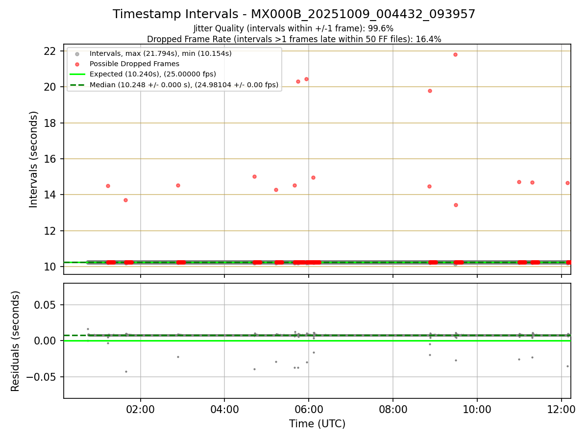Click the y-axis tick label '12'
588x441 pixels.
click(50, 231)
